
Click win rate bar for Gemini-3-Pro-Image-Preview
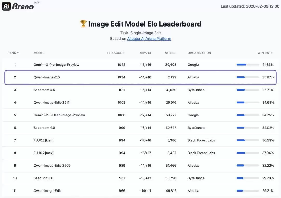[247, 65]
